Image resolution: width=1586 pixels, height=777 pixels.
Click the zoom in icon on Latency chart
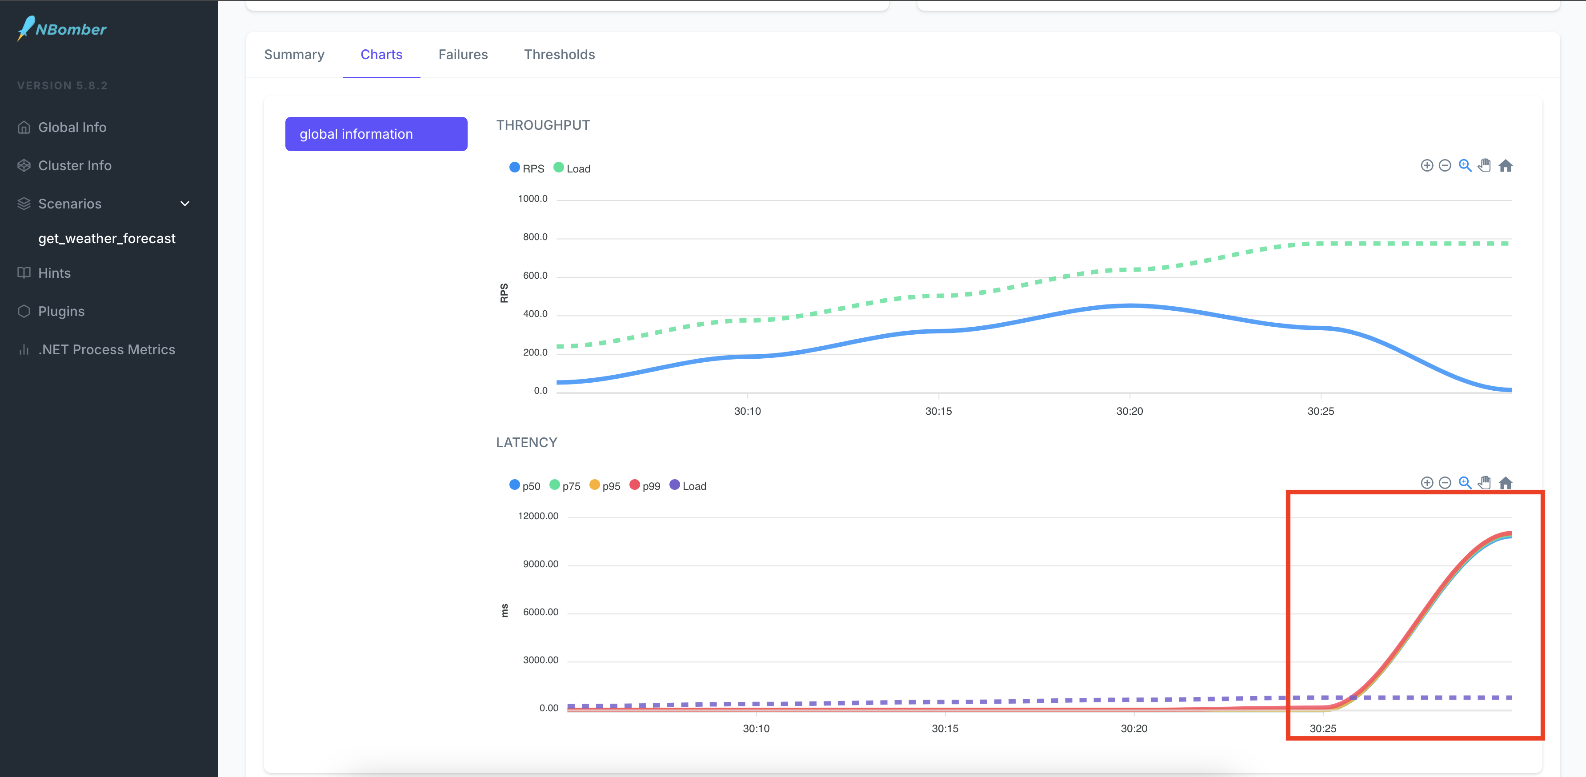coord(1465,483)
